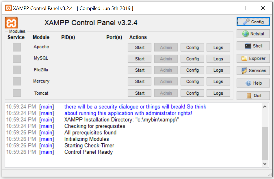Click Admin button for Tomcat

click(x=166, y=93)
